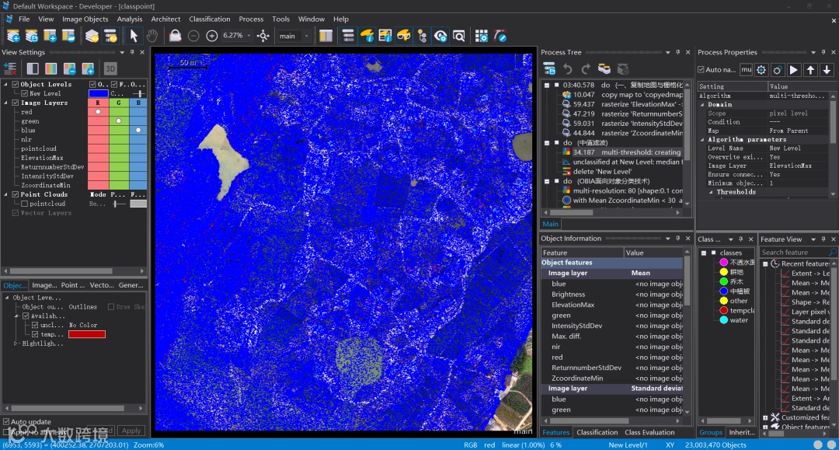Click the red temp class color swatch
The width and height of the screenshot is (839, 450).
pyautogui.click(x=86, y=334)
